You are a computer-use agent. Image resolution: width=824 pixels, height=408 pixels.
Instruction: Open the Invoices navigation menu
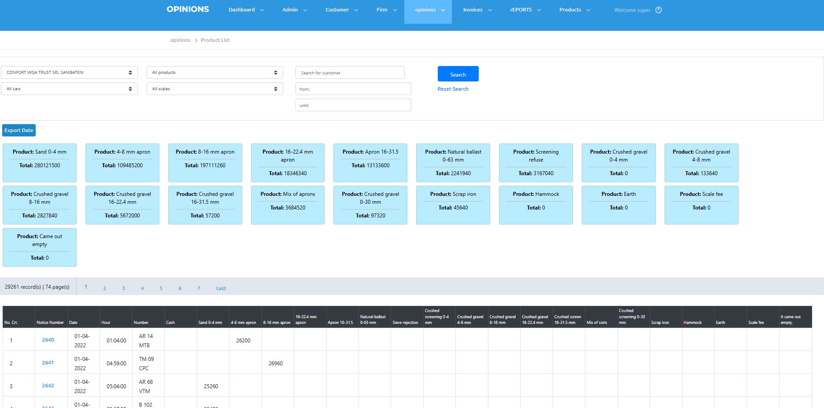click(477, 10)
